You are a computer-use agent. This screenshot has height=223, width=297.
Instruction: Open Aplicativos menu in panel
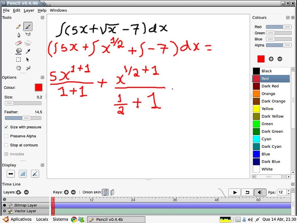[x=21, y=219]
